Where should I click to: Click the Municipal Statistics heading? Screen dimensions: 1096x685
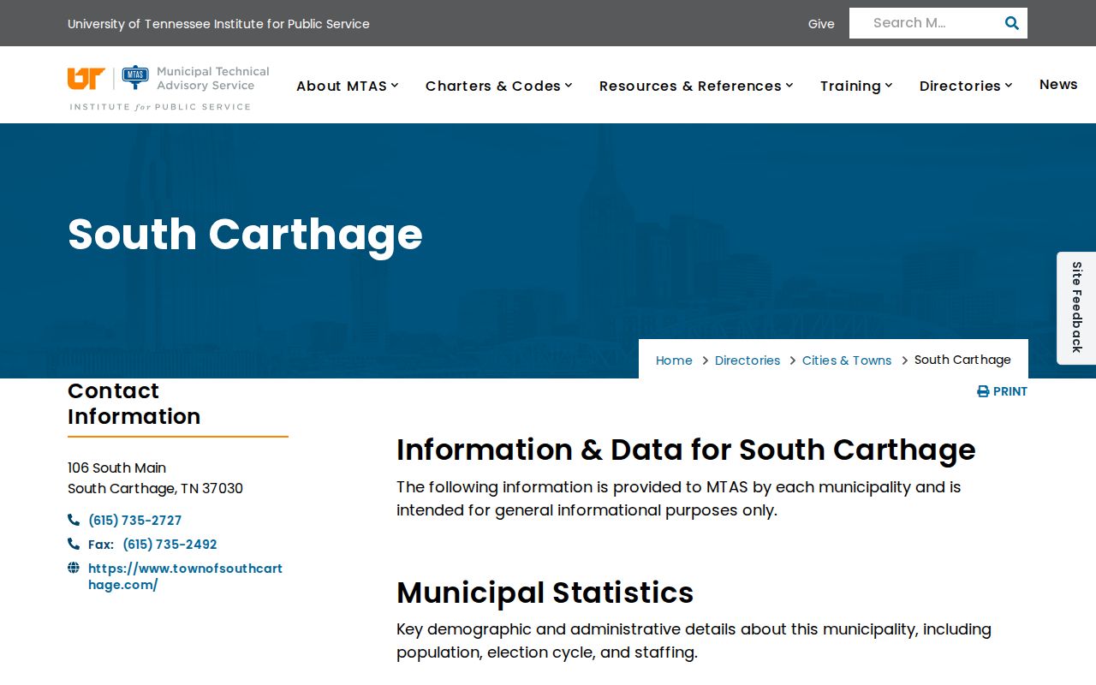pyautogui.click(x=545, y=592)
